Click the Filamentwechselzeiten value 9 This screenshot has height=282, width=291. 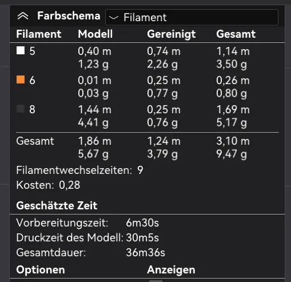(140, 170)
